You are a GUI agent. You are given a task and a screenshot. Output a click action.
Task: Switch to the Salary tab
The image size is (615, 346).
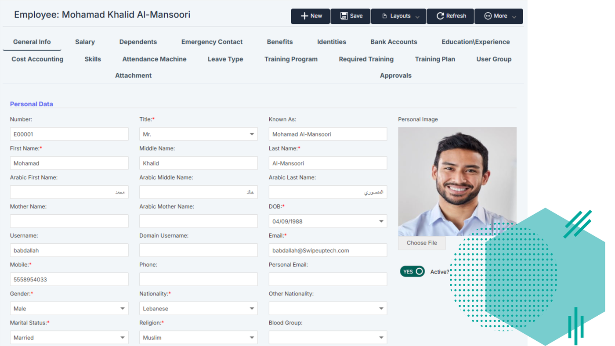point(85,42)
